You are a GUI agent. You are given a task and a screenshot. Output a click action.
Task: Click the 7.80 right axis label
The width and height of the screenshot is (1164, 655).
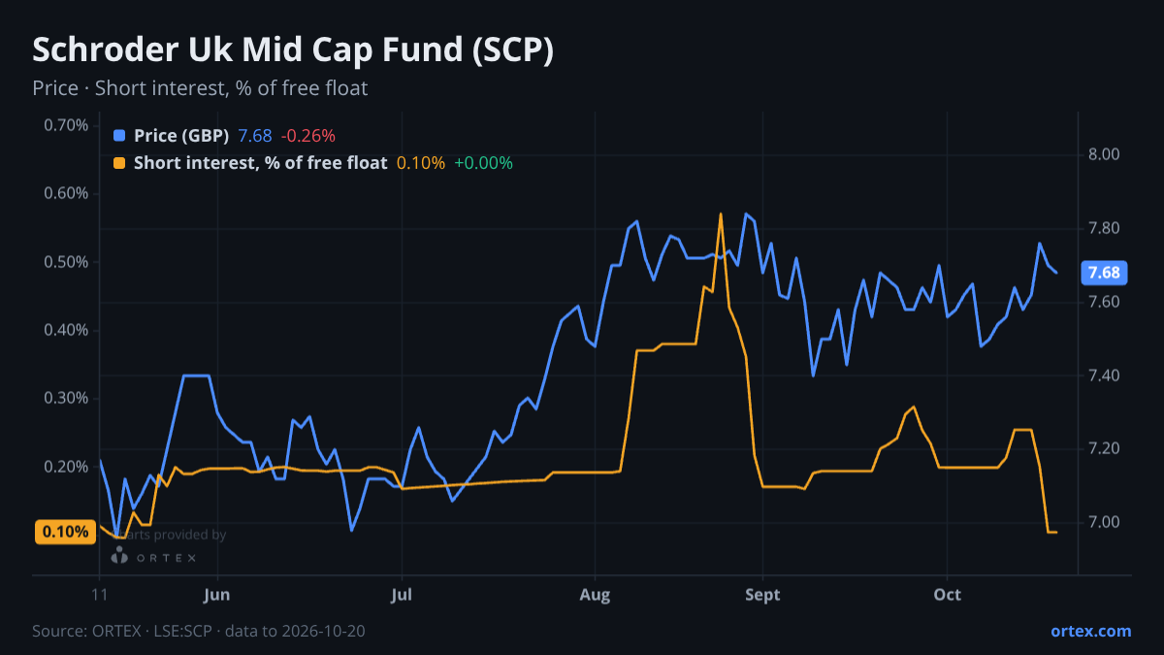pos(1104,228)
